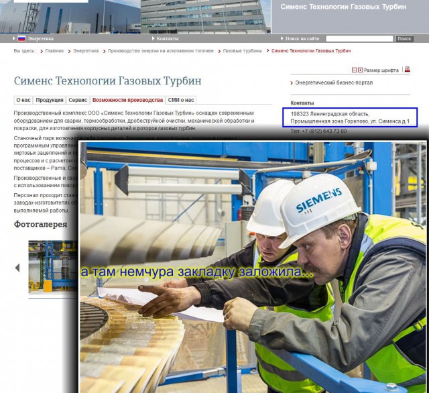Open the СМИ о нас tab
The width and height of the screenshot is (429, 393).
(181, 100)
